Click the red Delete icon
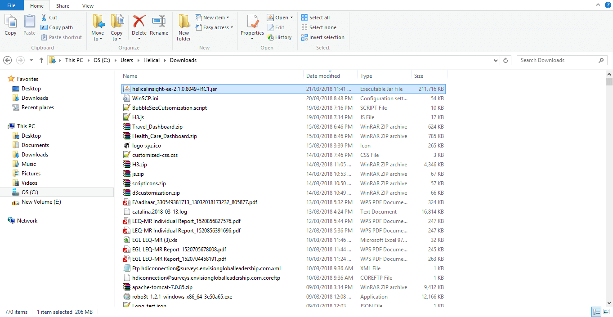 [x=139, y=21]
